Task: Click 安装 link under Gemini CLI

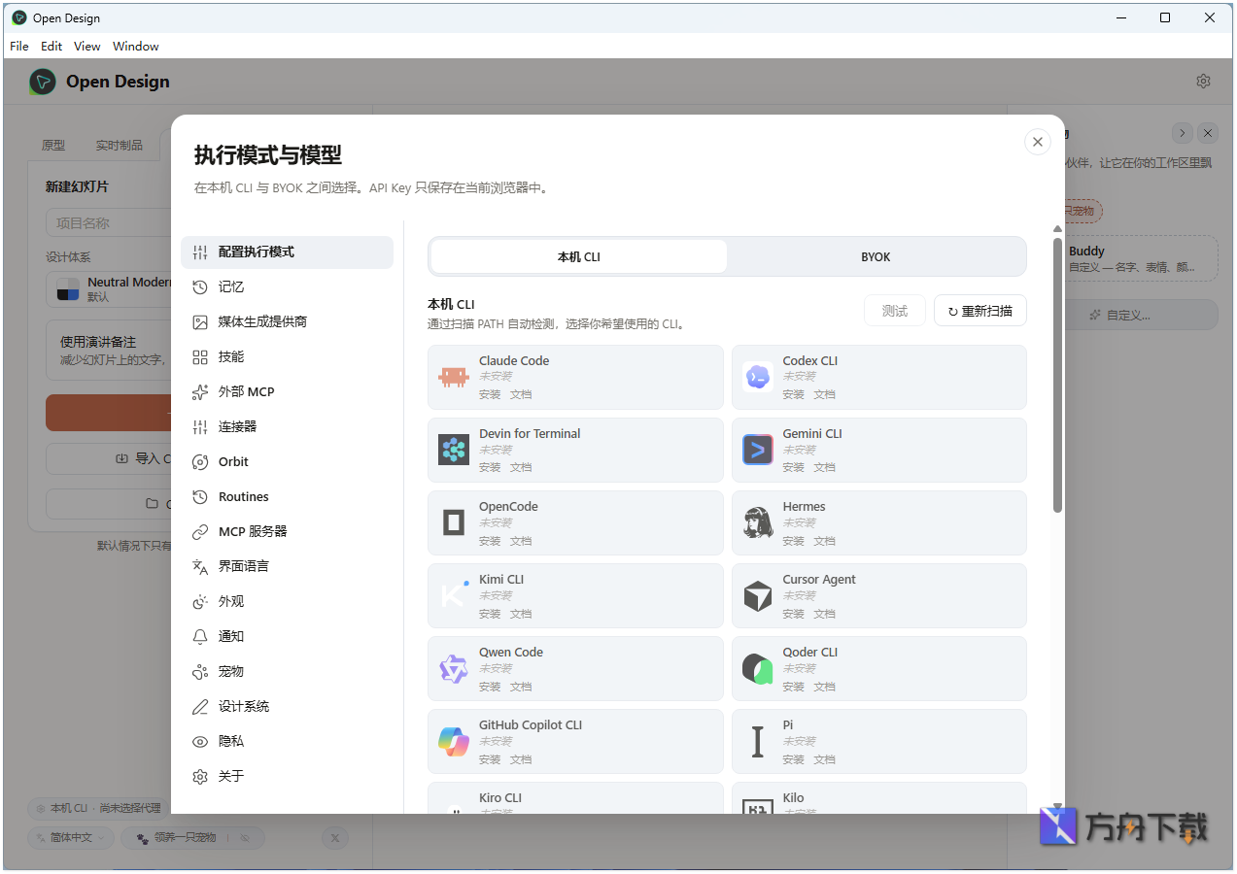Action: 794,467
